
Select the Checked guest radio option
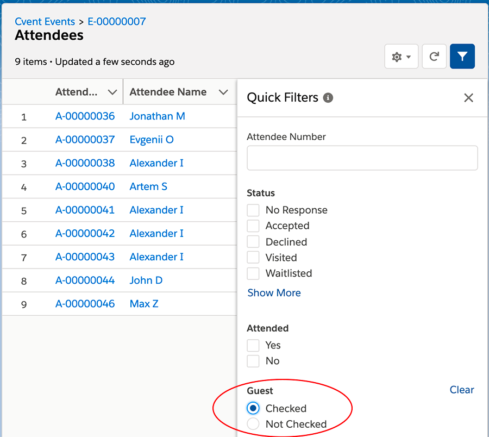coord(253,408)
